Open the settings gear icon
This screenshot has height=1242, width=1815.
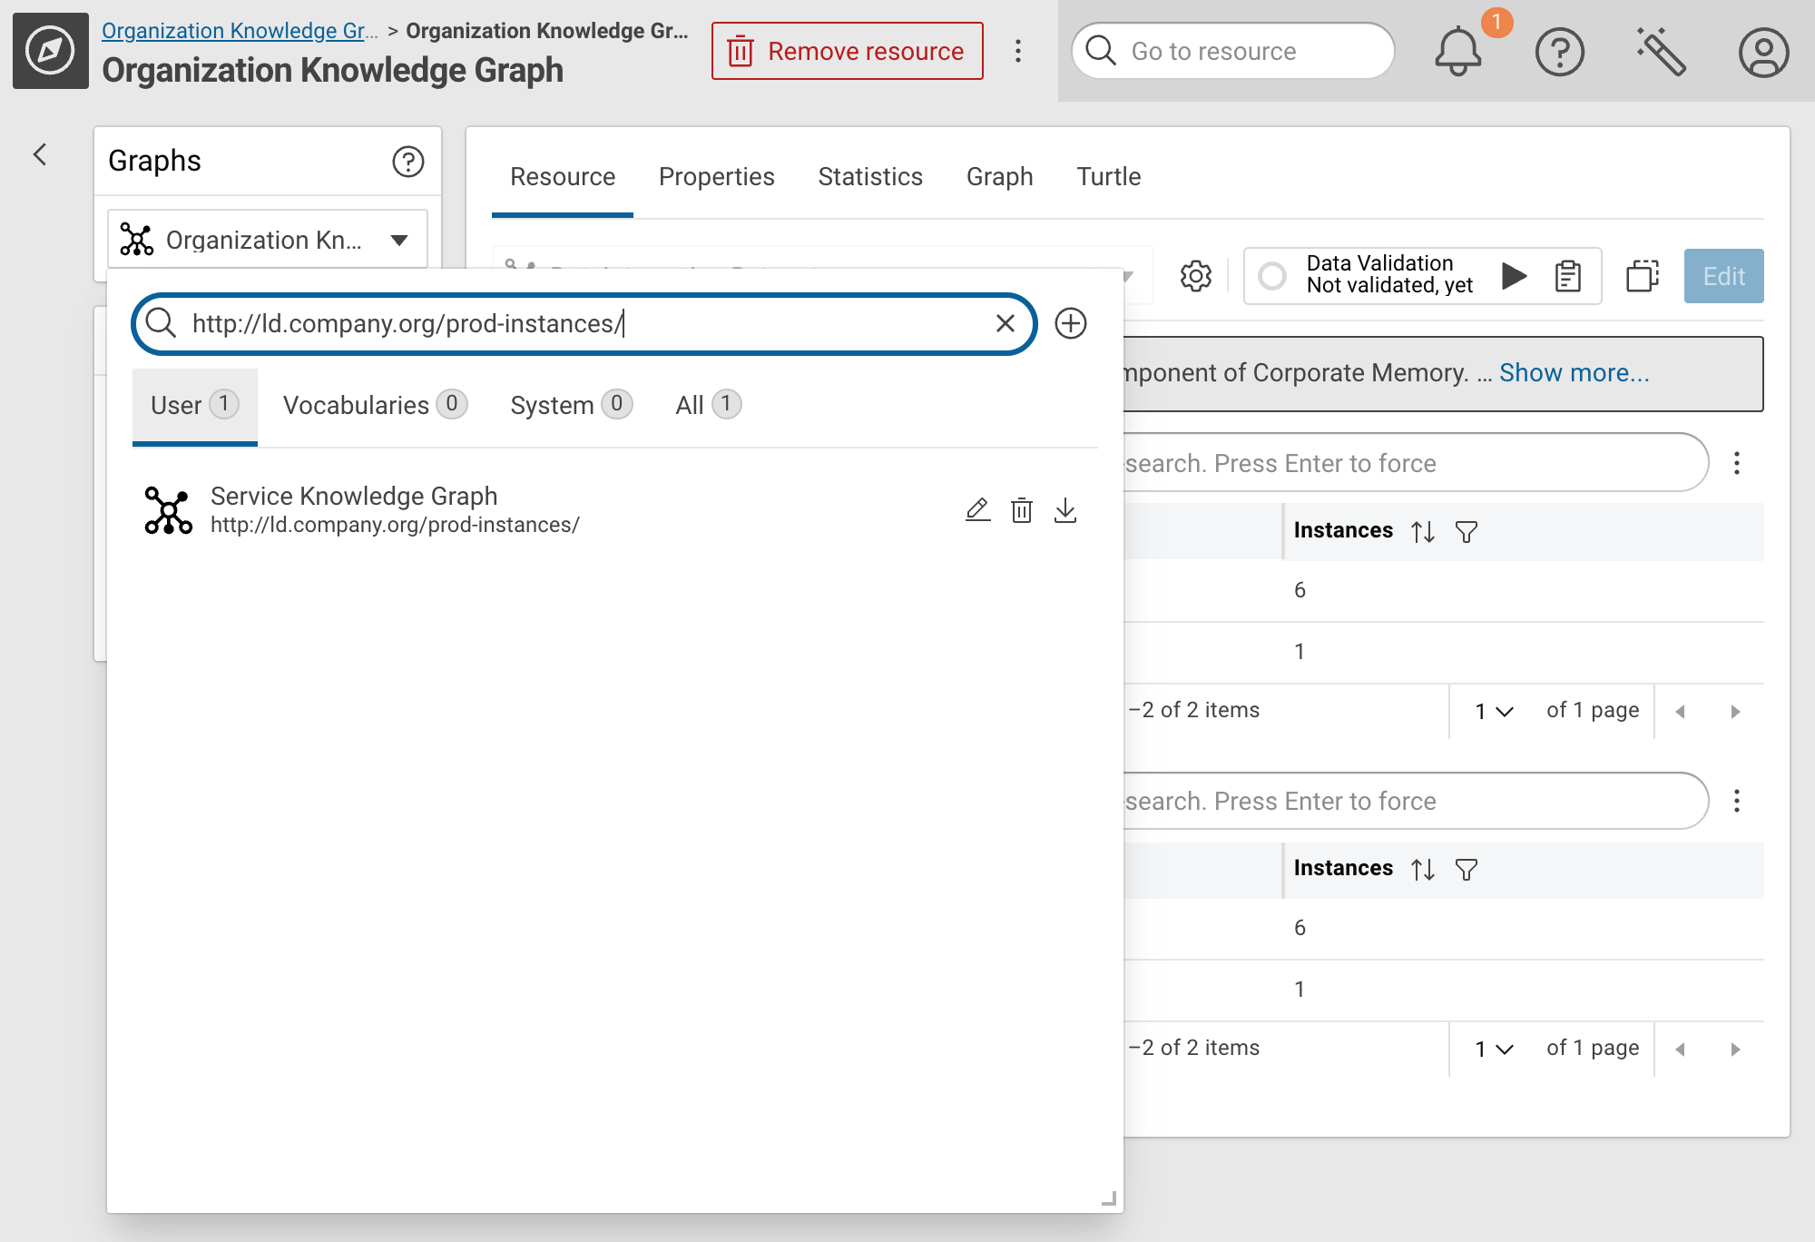pos(1196,276)
